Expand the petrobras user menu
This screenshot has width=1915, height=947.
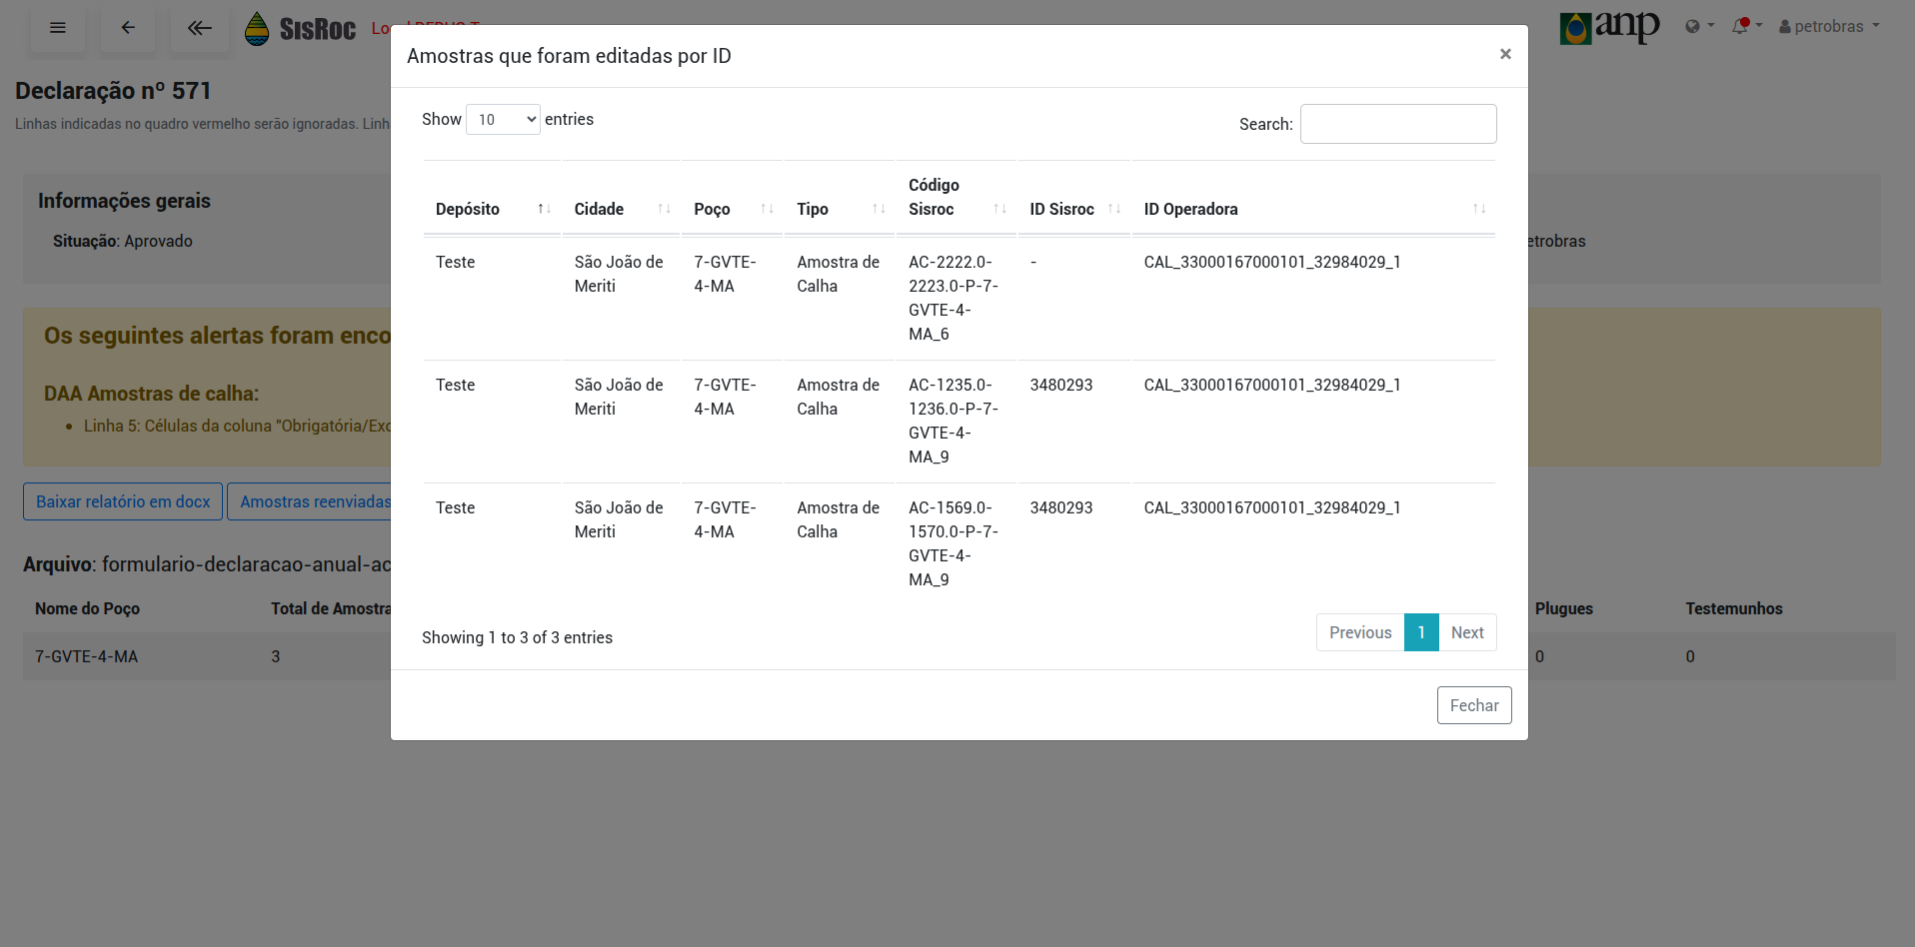click(x=1828, y=26)
